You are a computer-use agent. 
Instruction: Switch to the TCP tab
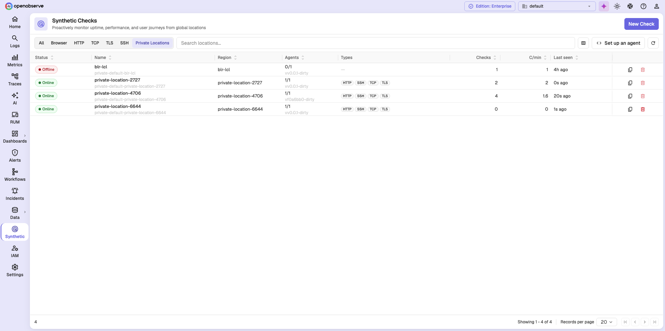click(95, 43)
